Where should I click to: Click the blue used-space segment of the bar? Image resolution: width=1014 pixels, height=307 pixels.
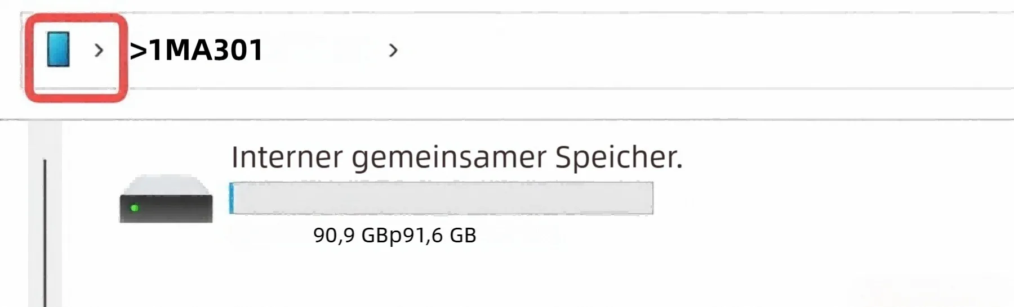[232, 198]
